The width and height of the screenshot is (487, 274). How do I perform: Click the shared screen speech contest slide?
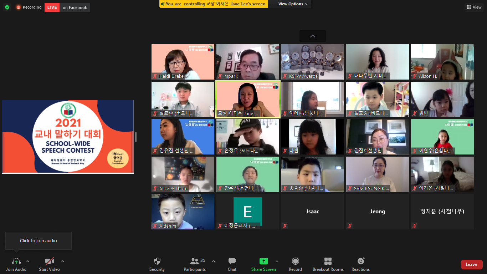tap(68, 137)
